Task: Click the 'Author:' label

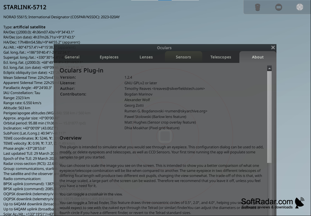Action: (67, 89)
